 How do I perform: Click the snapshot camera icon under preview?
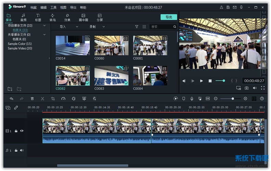[x=246, y=88]
